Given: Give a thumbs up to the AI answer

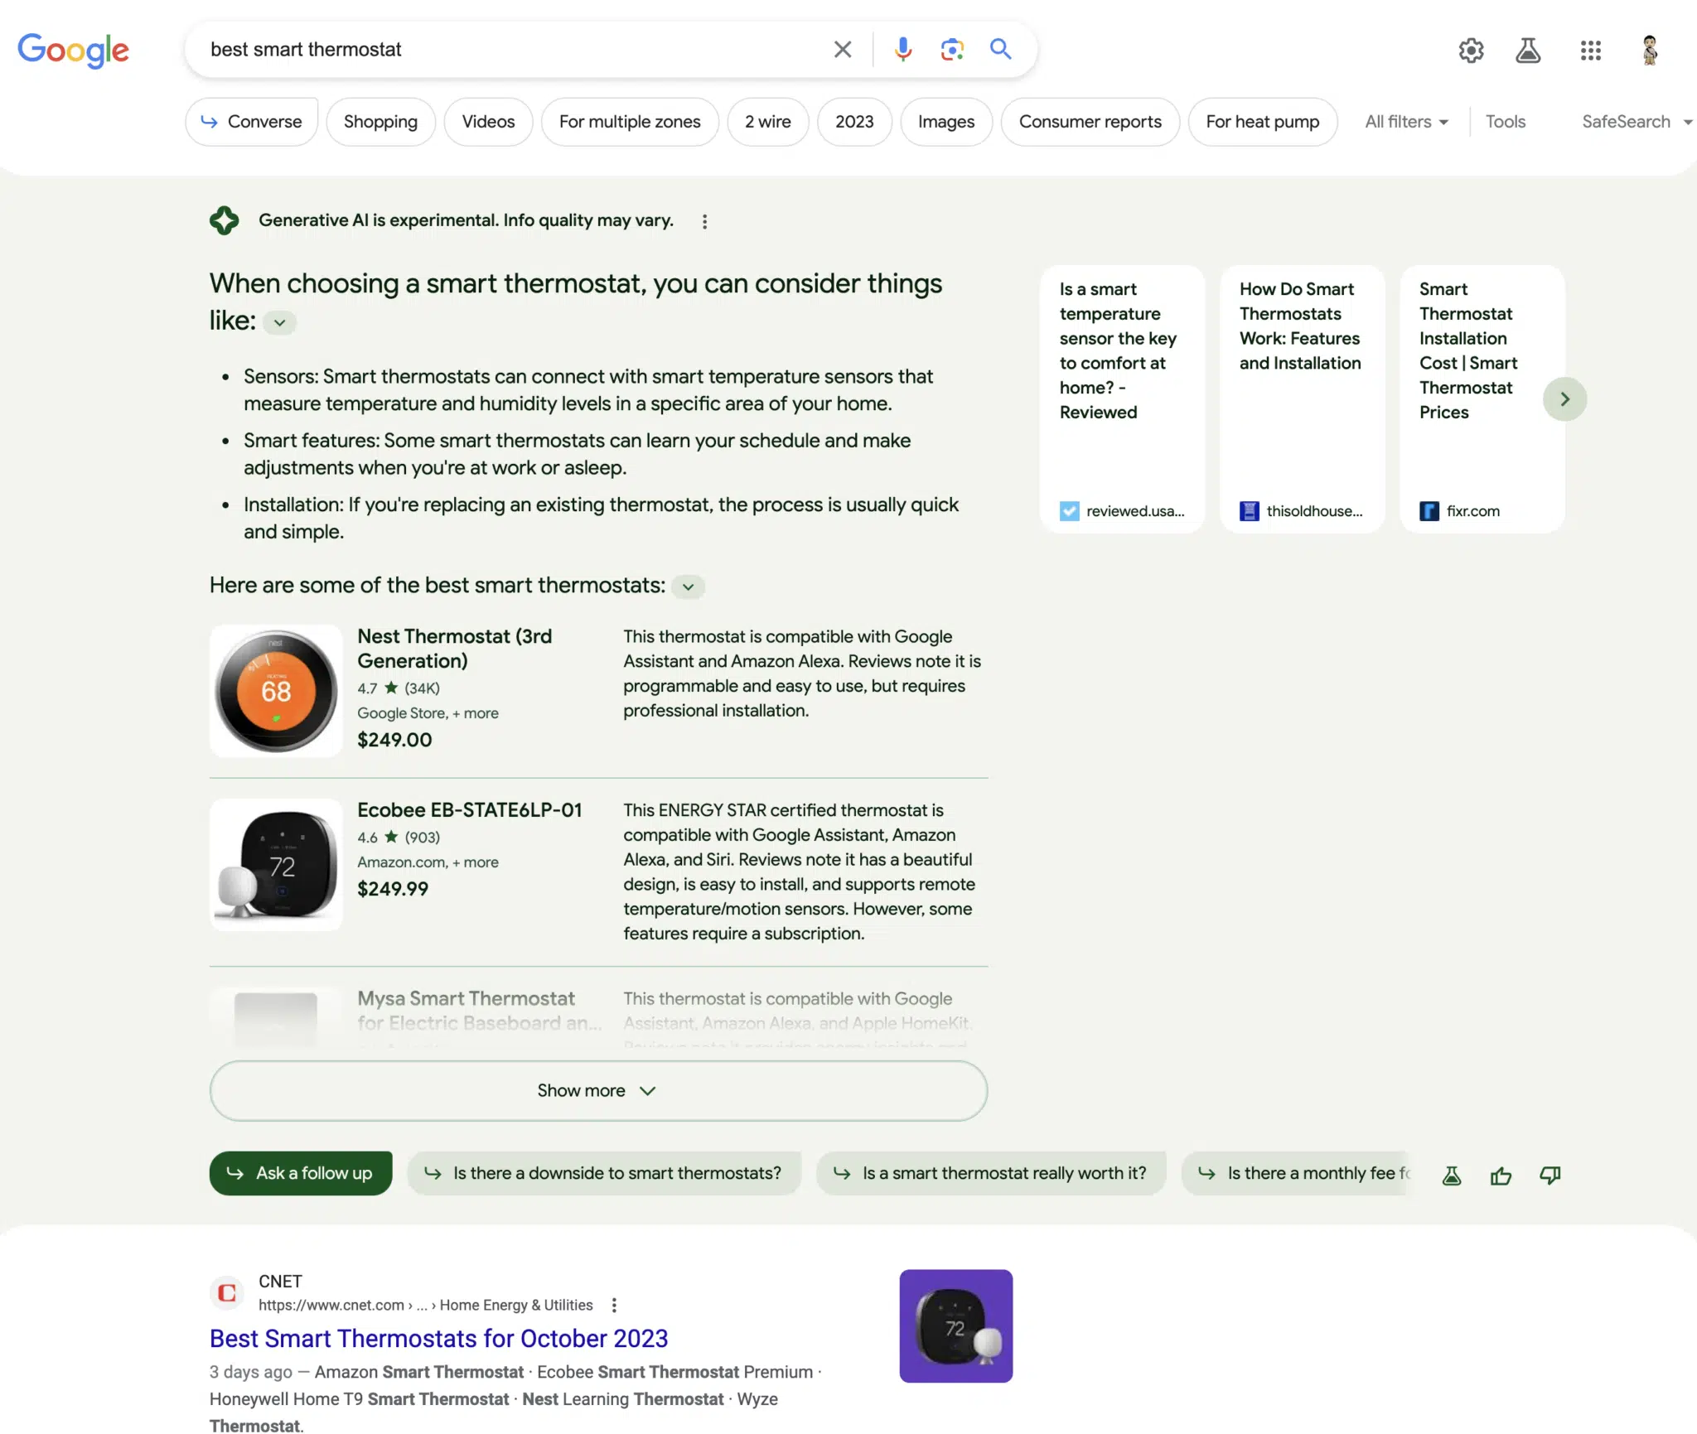Looking at the screenshot, I should [x=1500, y=1175].
